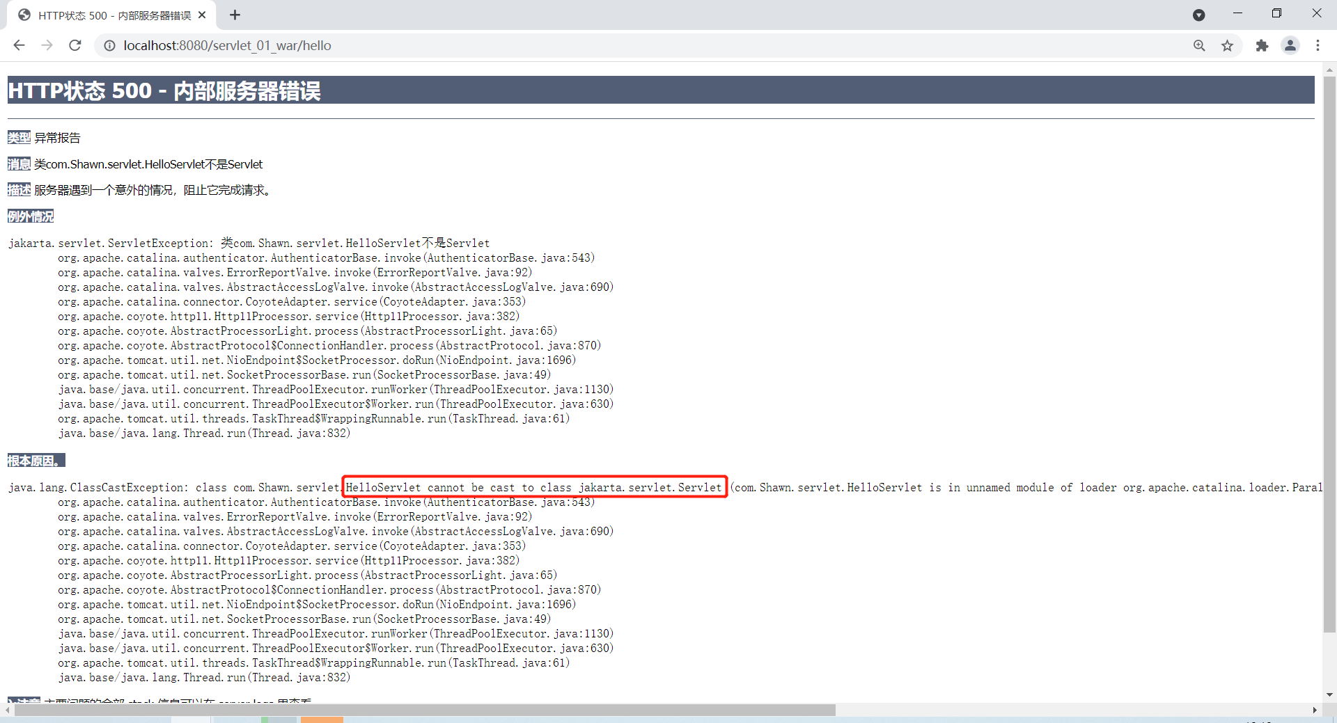Close the HTTP状态 500 tab
1337x723 pixels.
pyautogui.click(x=202, y=15)
